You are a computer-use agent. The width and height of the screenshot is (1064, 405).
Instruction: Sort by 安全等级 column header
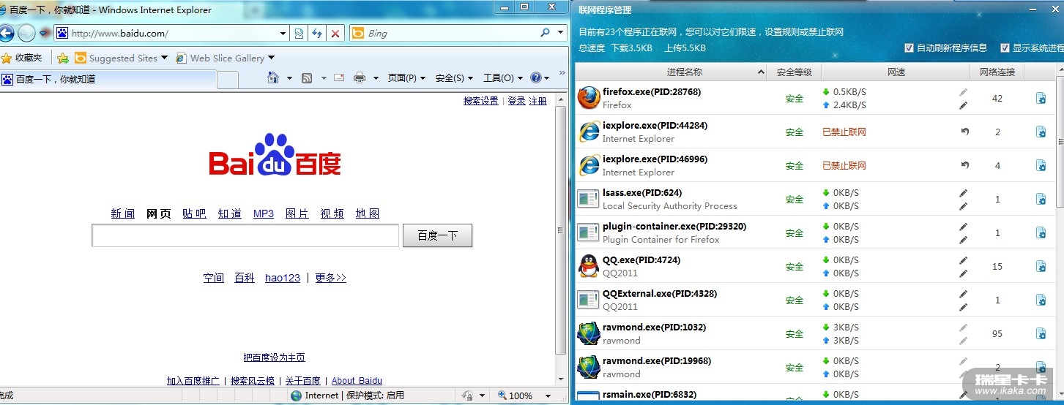tap(794, 72)
